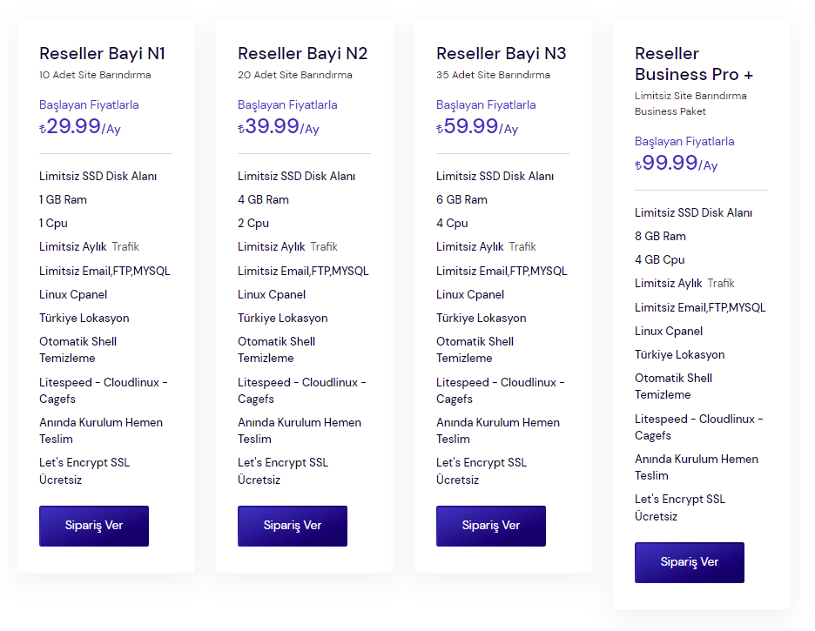815x631 pixels.
Task: Click the ₺59.99/Ay price
Action: 477,126
